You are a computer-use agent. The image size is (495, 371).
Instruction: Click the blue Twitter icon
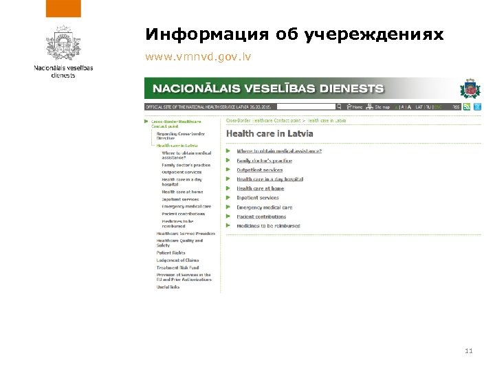click(477, 107)
